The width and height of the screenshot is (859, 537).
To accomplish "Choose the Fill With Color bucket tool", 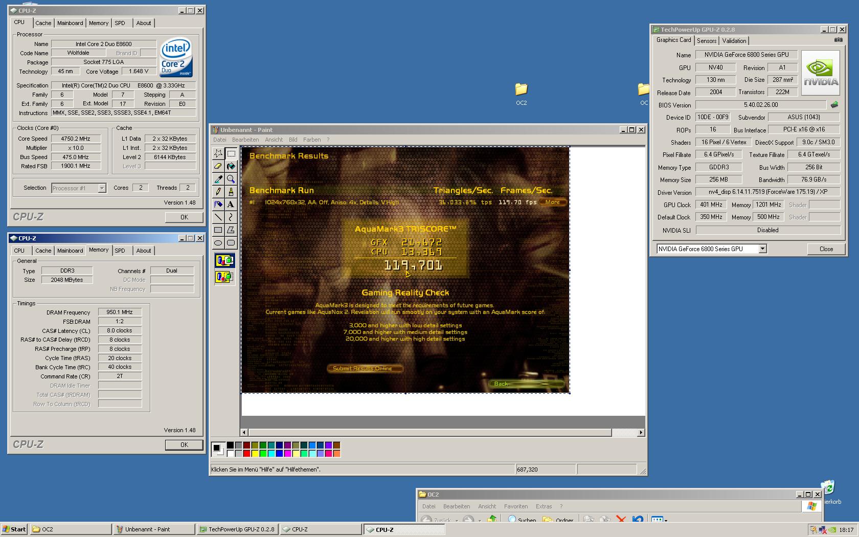I will pos(231,166).
